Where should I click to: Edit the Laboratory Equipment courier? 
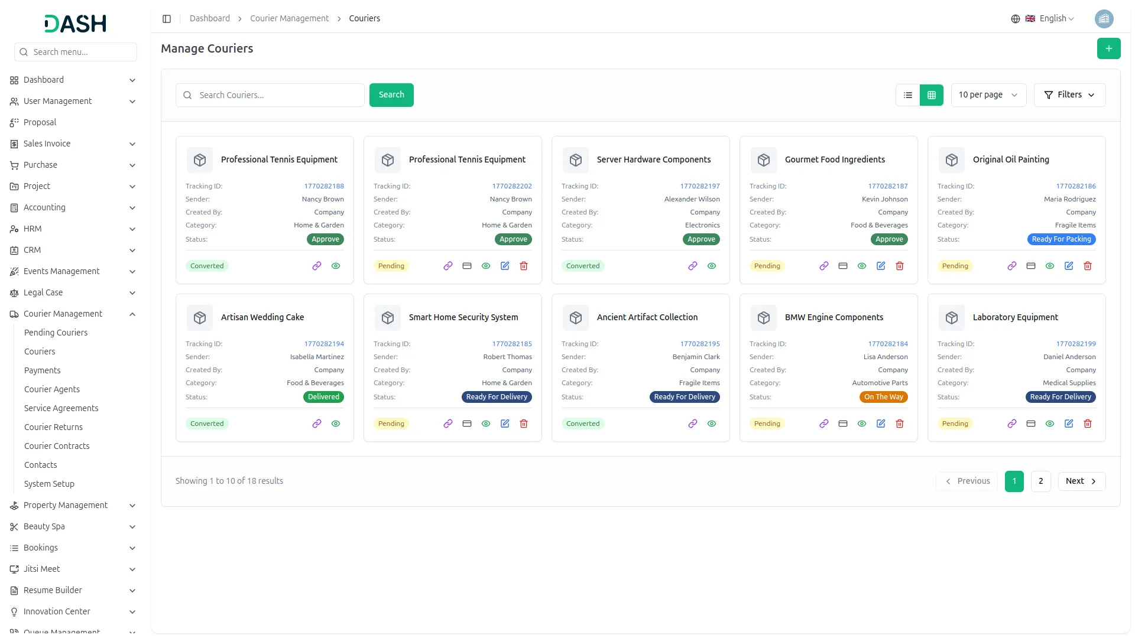click(1068, 424)
